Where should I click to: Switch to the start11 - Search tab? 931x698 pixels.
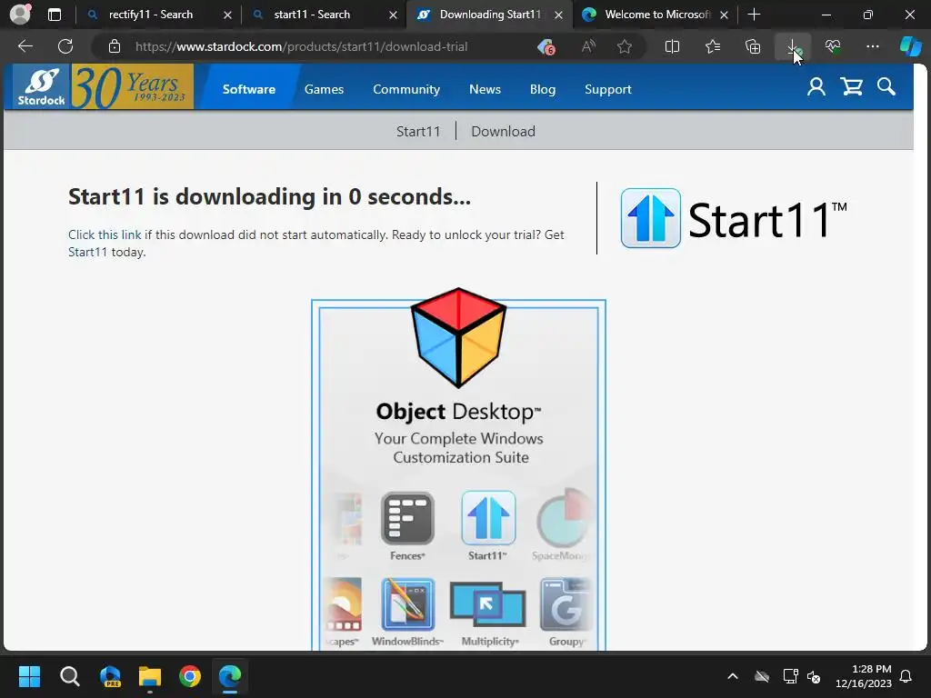click(x=312, y=15)
